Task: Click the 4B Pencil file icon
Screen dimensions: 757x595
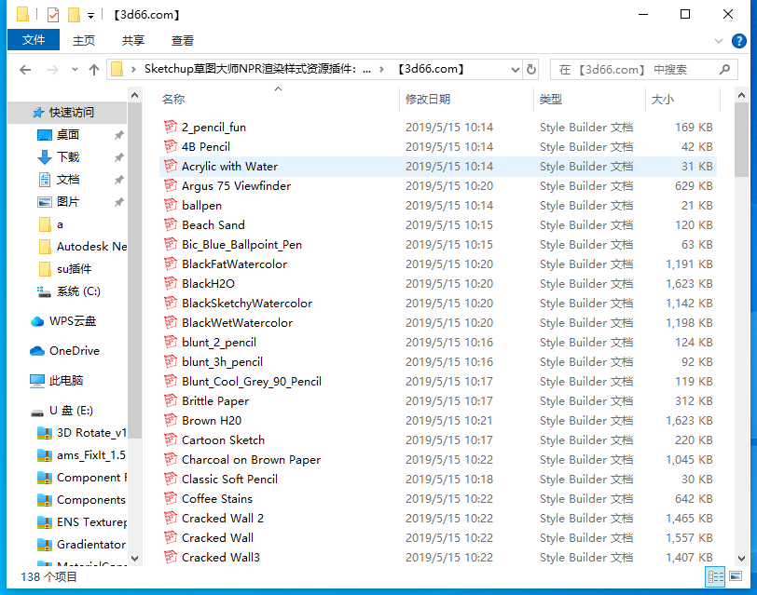Action: click(x=171, y=146)
